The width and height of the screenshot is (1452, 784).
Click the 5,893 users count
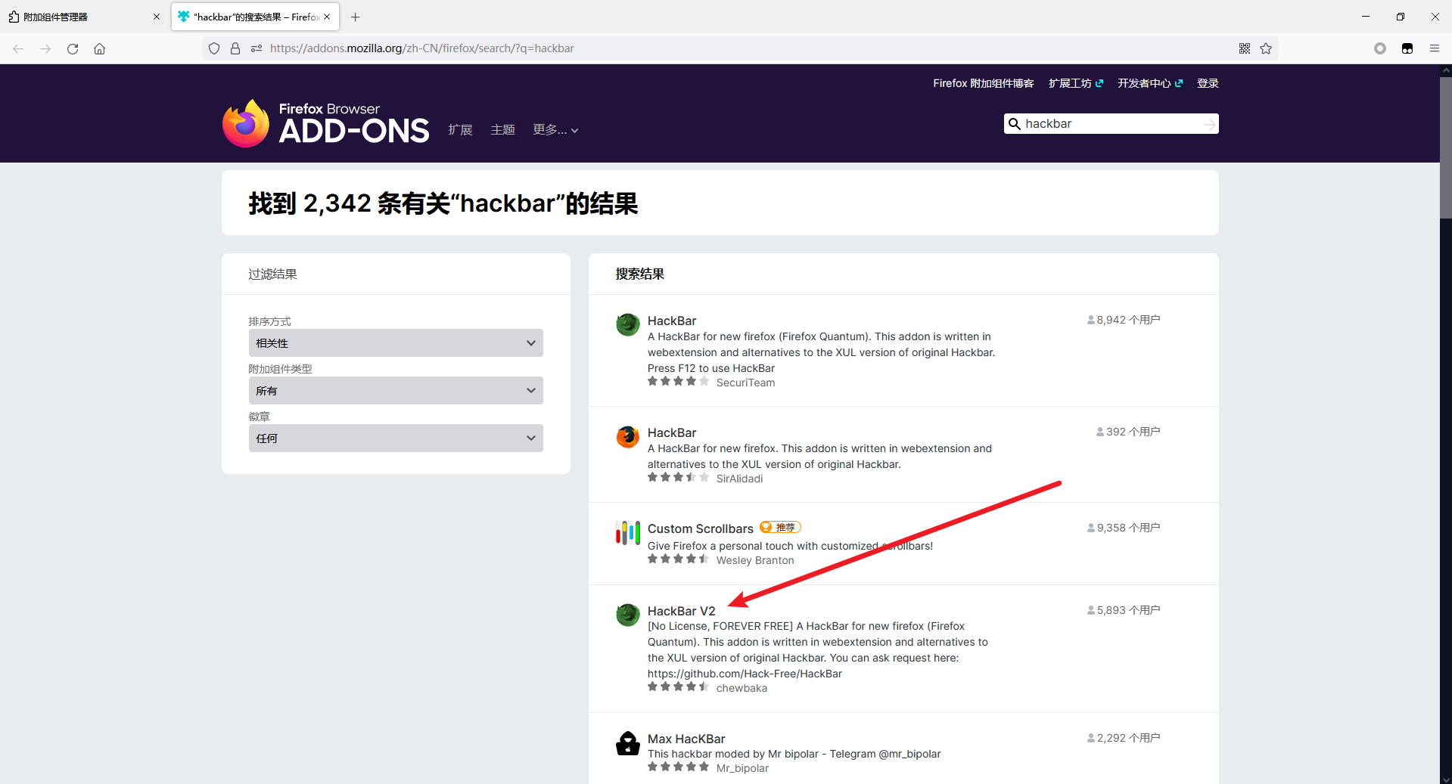point(1124,610)
